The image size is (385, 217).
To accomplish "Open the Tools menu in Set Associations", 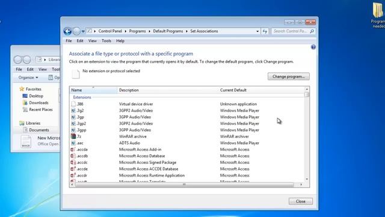I will coord(106,41).
